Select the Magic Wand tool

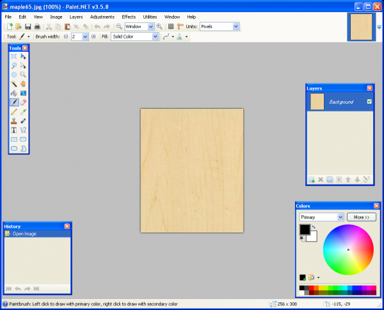click(14, 84)
